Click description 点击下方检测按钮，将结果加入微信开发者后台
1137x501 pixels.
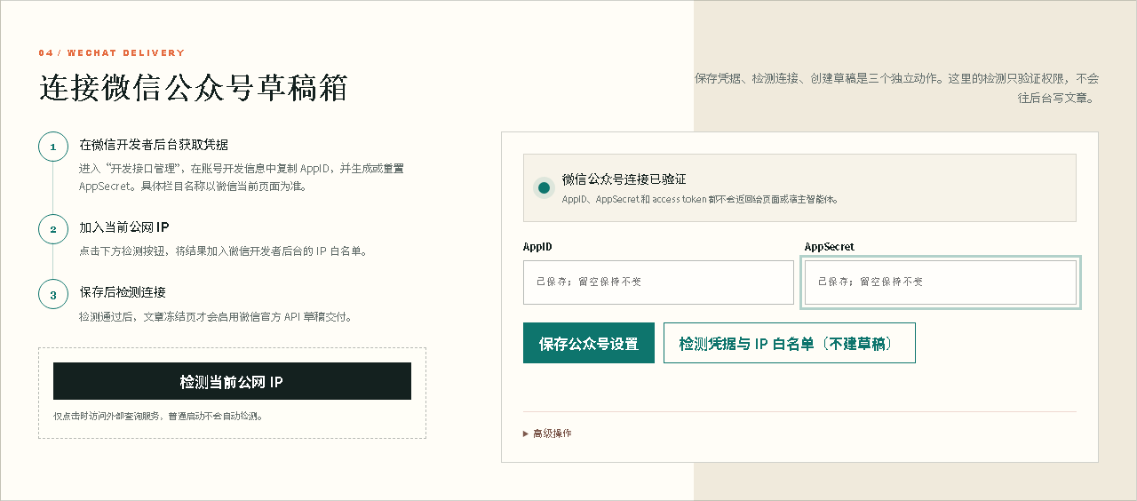223,251
